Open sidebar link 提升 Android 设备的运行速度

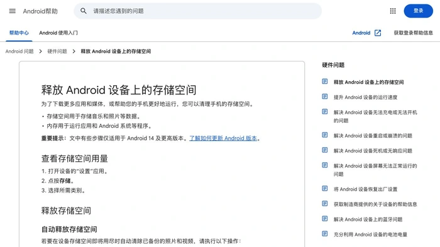365,97
